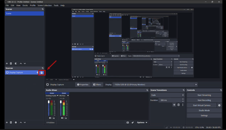Open Filters for Display Capture
This screenshot has height=130, width=226.
97,85
